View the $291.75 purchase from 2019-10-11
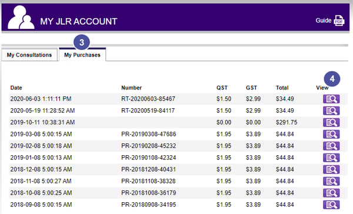This screenshot has width=353, height=214. (x=331, y=122)
